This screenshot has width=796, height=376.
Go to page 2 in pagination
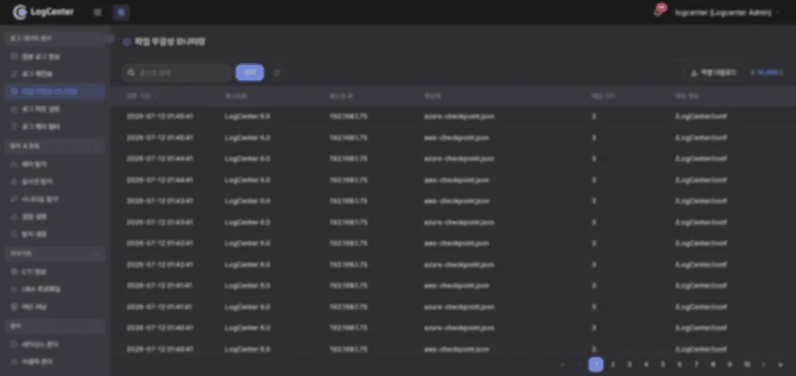(x=613, y=364)
